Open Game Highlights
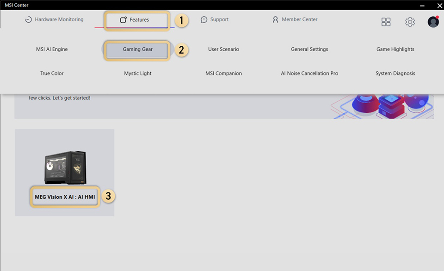The width and height of the screenshot is (444, 271). (395, 49)
